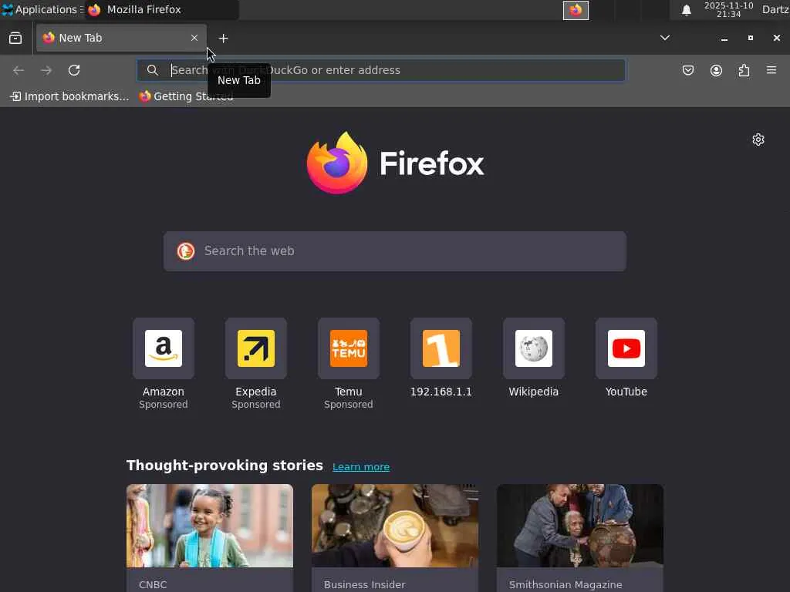Minimize the Firefox window
The image size is (790, 592).
(x=724, y=39)
